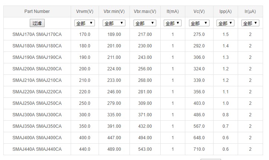Click the Part Number column header

[x=37, y=11]
